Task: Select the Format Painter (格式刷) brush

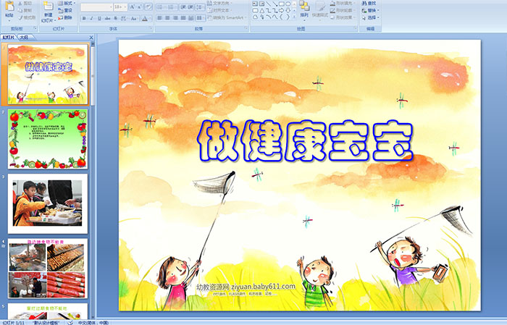Action: (20, 17)
